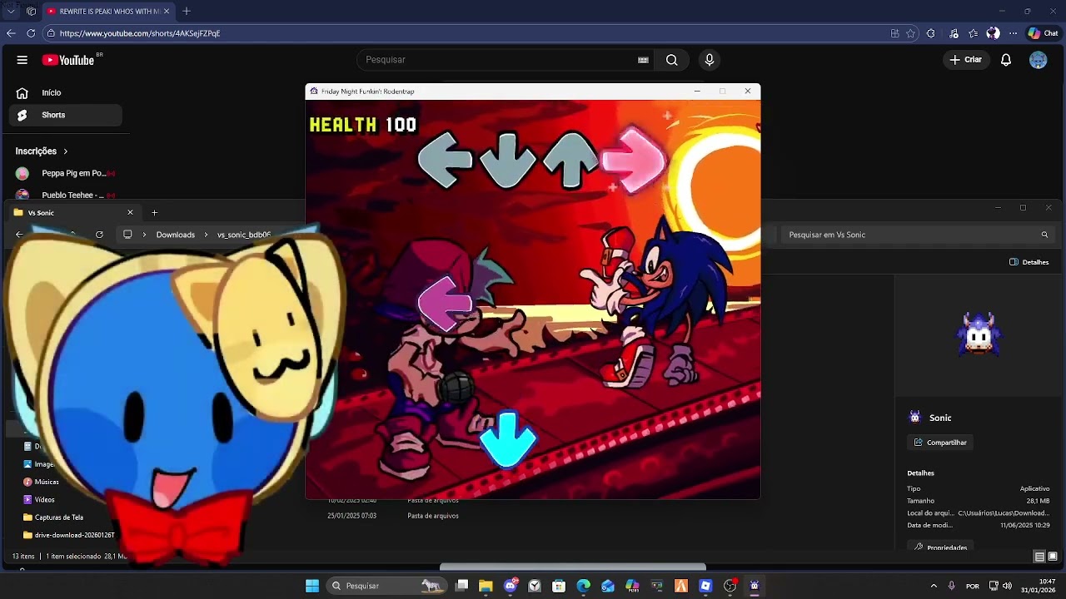Go to the YouTube home logo
Image resolution: width=1066 pixels, height=599 pixels.
point(68,60)
